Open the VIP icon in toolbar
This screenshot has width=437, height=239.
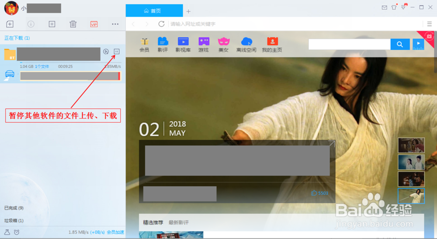point(94,24)
